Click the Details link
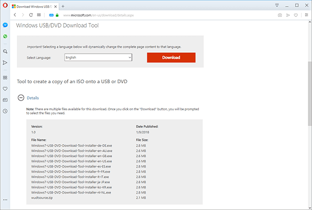Image resolution: width=312 pixels, height=210 pixels. pyautogui.click(x=33, y=98)
